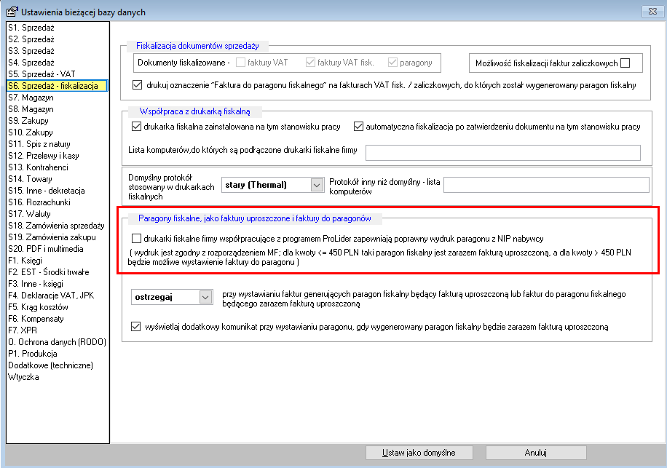This screenshot has height=468, width=667.
Task: Select S4. Sprzedaż in the list
Action: click(x=58, y=63)
